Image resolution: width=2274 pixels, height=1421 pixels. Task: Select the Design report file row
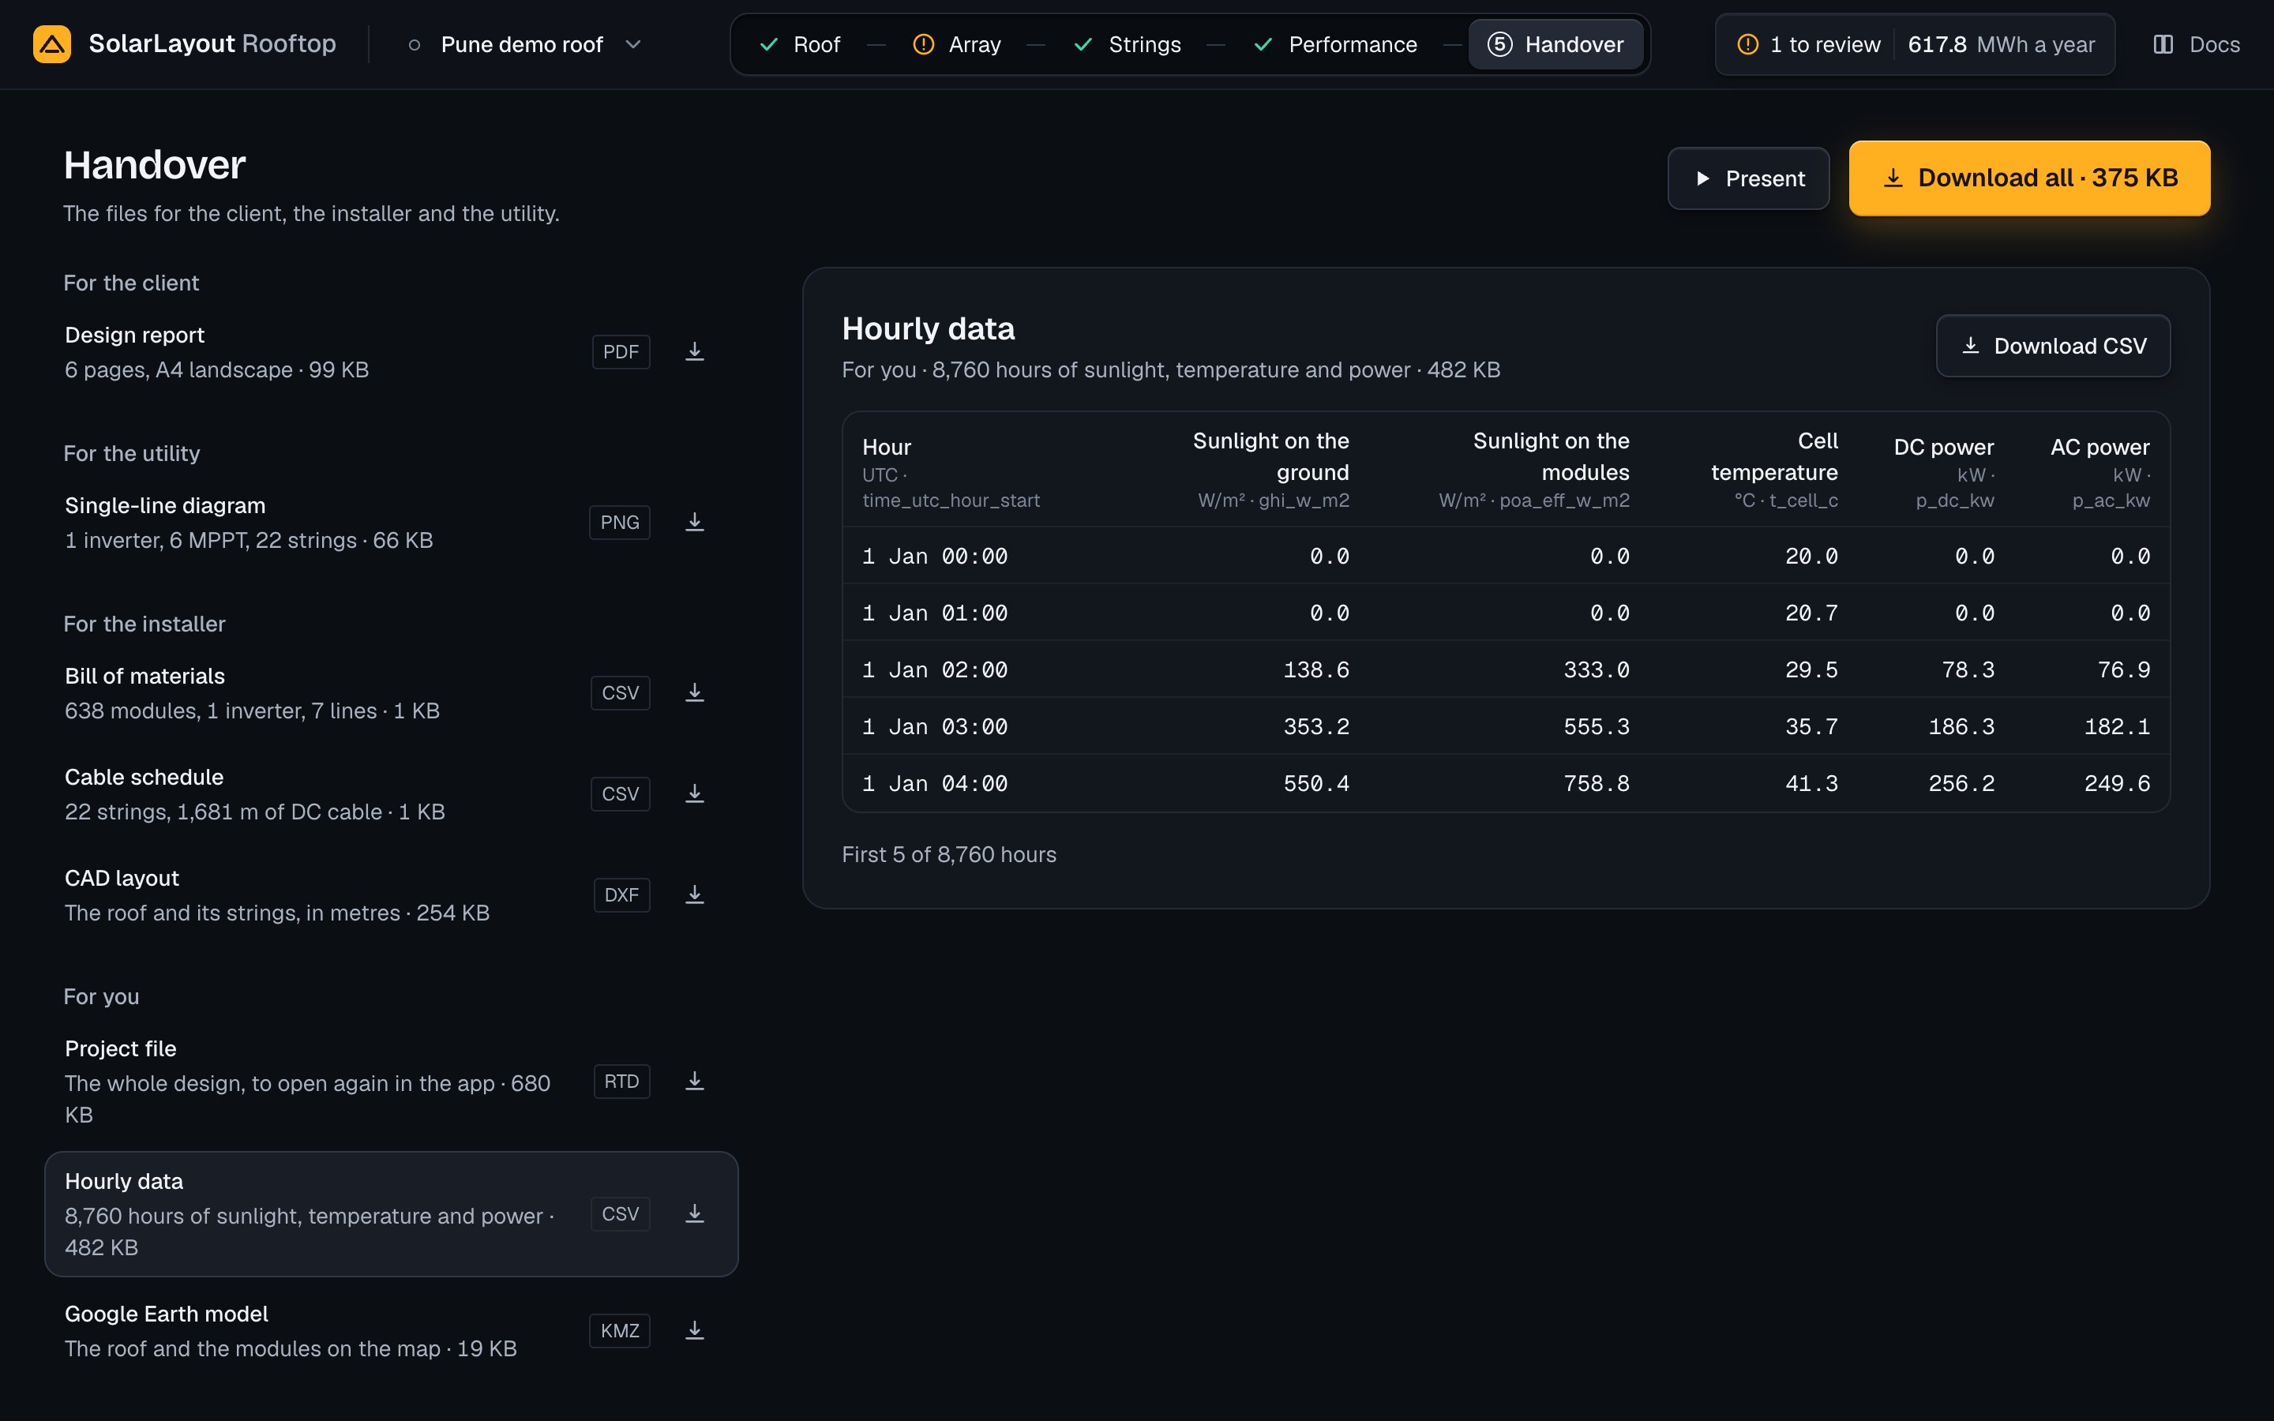391,352
